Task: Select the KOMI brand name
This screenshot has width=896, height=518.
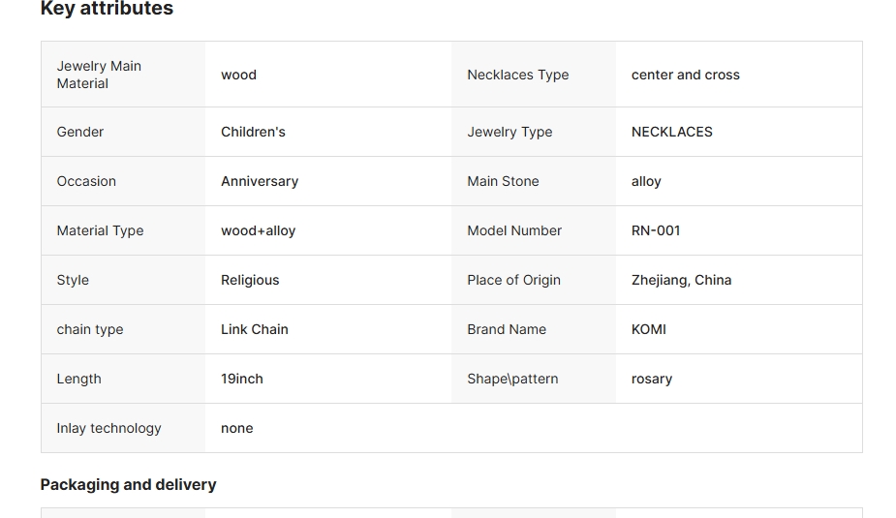Action: 648,329
